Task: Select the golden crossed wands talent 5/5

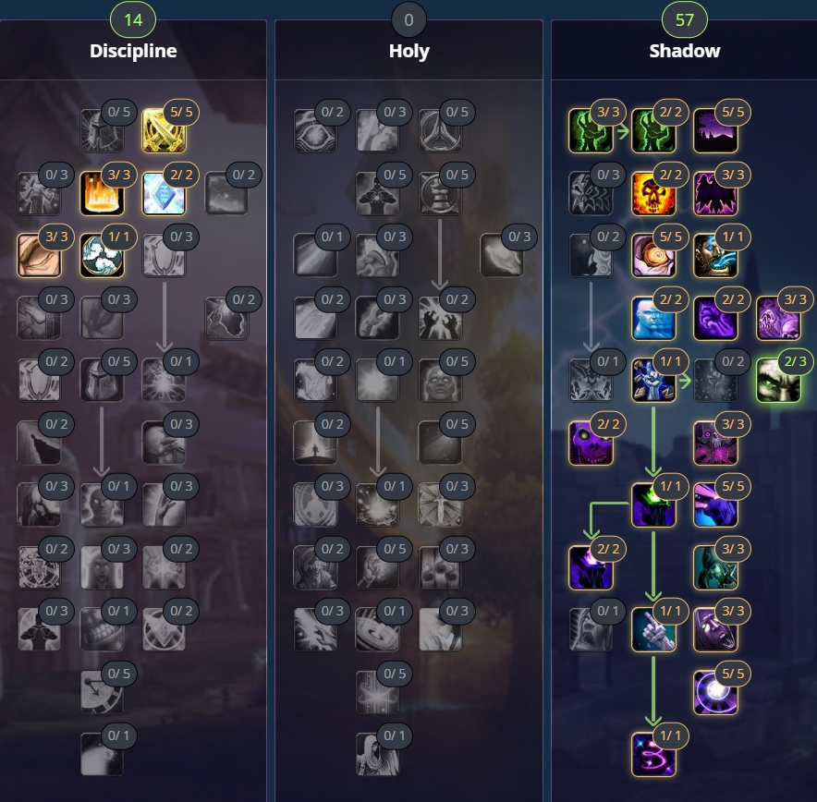Action: (x=164, y=130)
